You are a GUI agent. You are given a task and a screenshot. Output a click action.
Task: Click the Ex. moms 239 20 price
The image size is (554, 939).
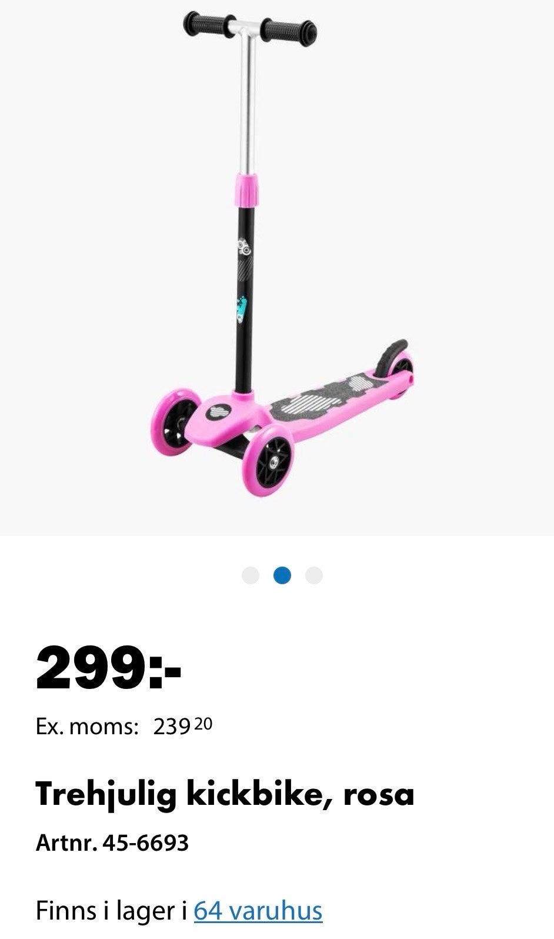pyautogui.click(x=124, y=727)
